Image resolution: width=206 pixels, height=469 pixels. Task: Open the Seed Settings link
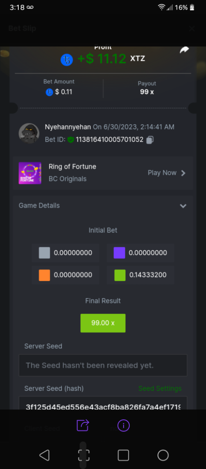click(160, 388)
